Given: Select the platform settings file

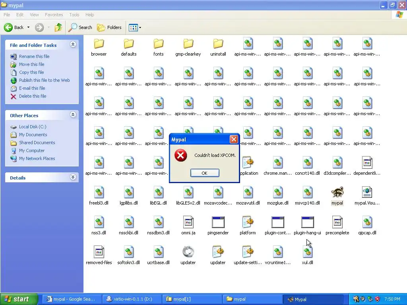Looking at the screenshot, I should click(248, 226).
